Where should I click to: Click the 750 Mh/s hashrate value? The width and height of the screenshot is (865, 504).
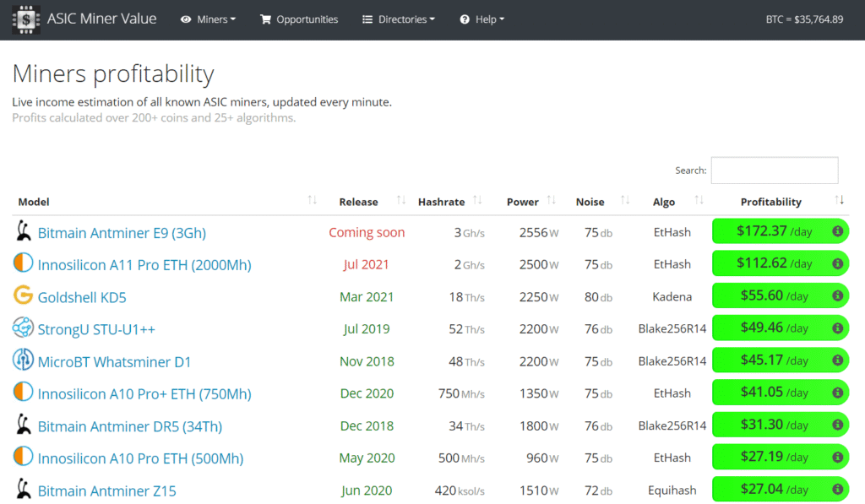[x=461, y=393]
